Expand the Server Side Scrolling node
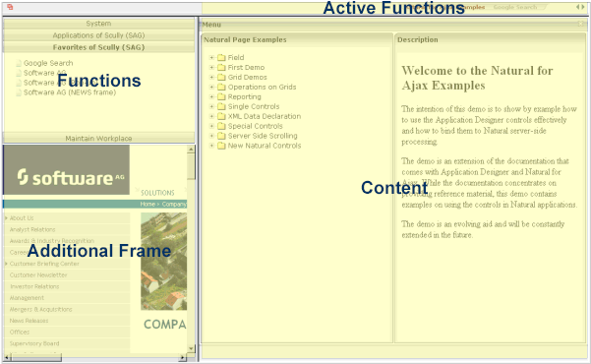 [x=211, y=136]
